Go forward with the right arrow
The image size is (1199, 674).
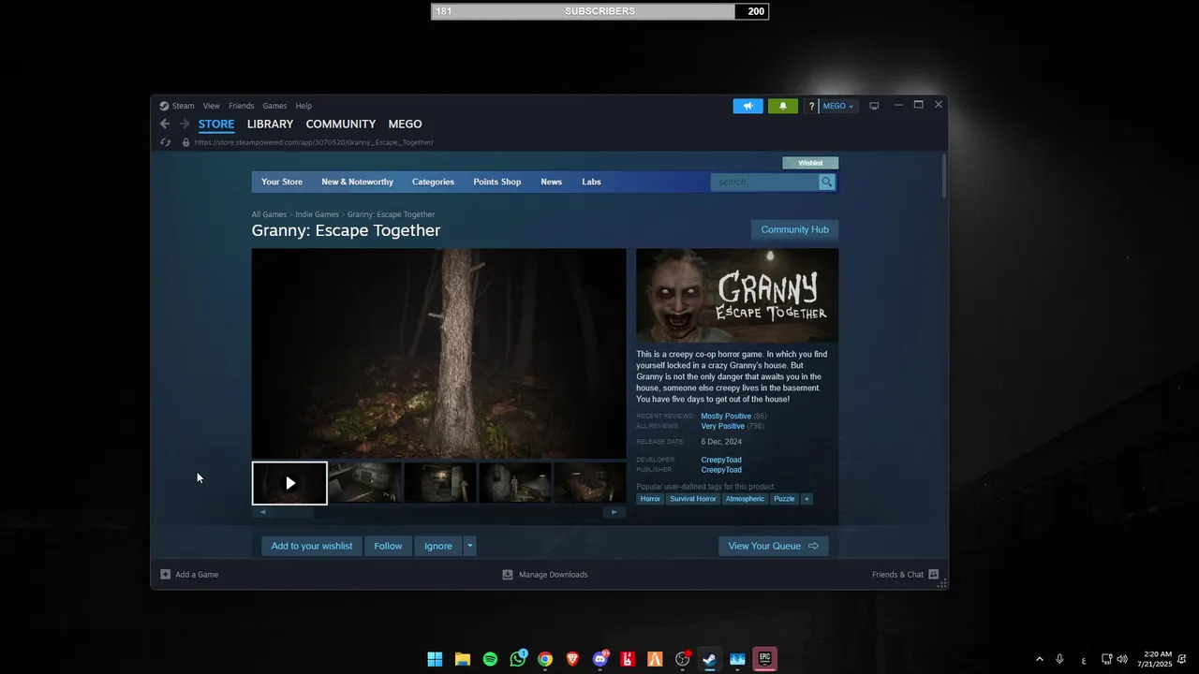click(x=185, y=124)
